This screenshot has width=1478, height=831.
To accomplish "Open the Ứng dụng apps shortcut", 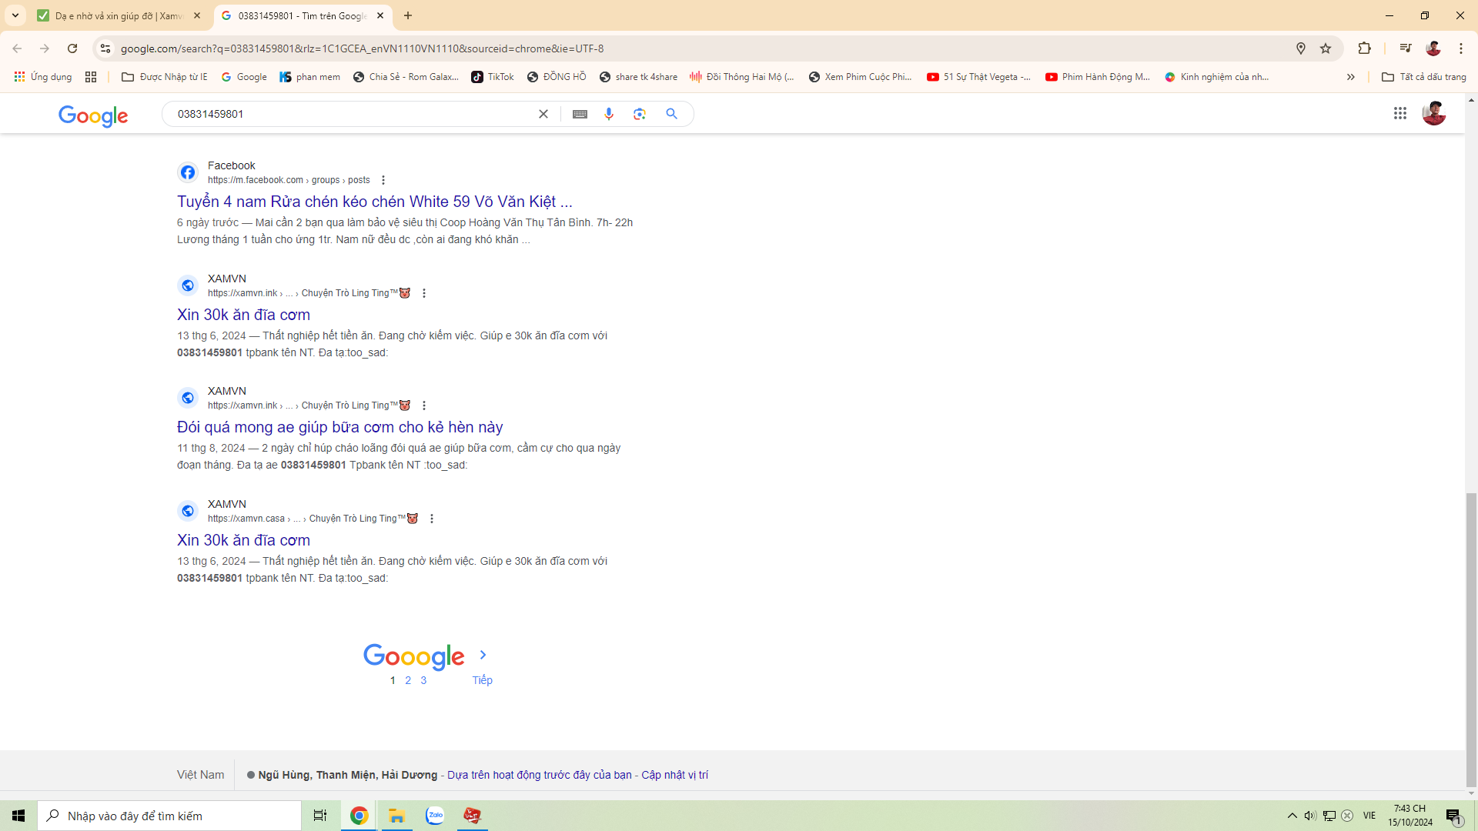I will pyautogui.click(x=43, y=77).
